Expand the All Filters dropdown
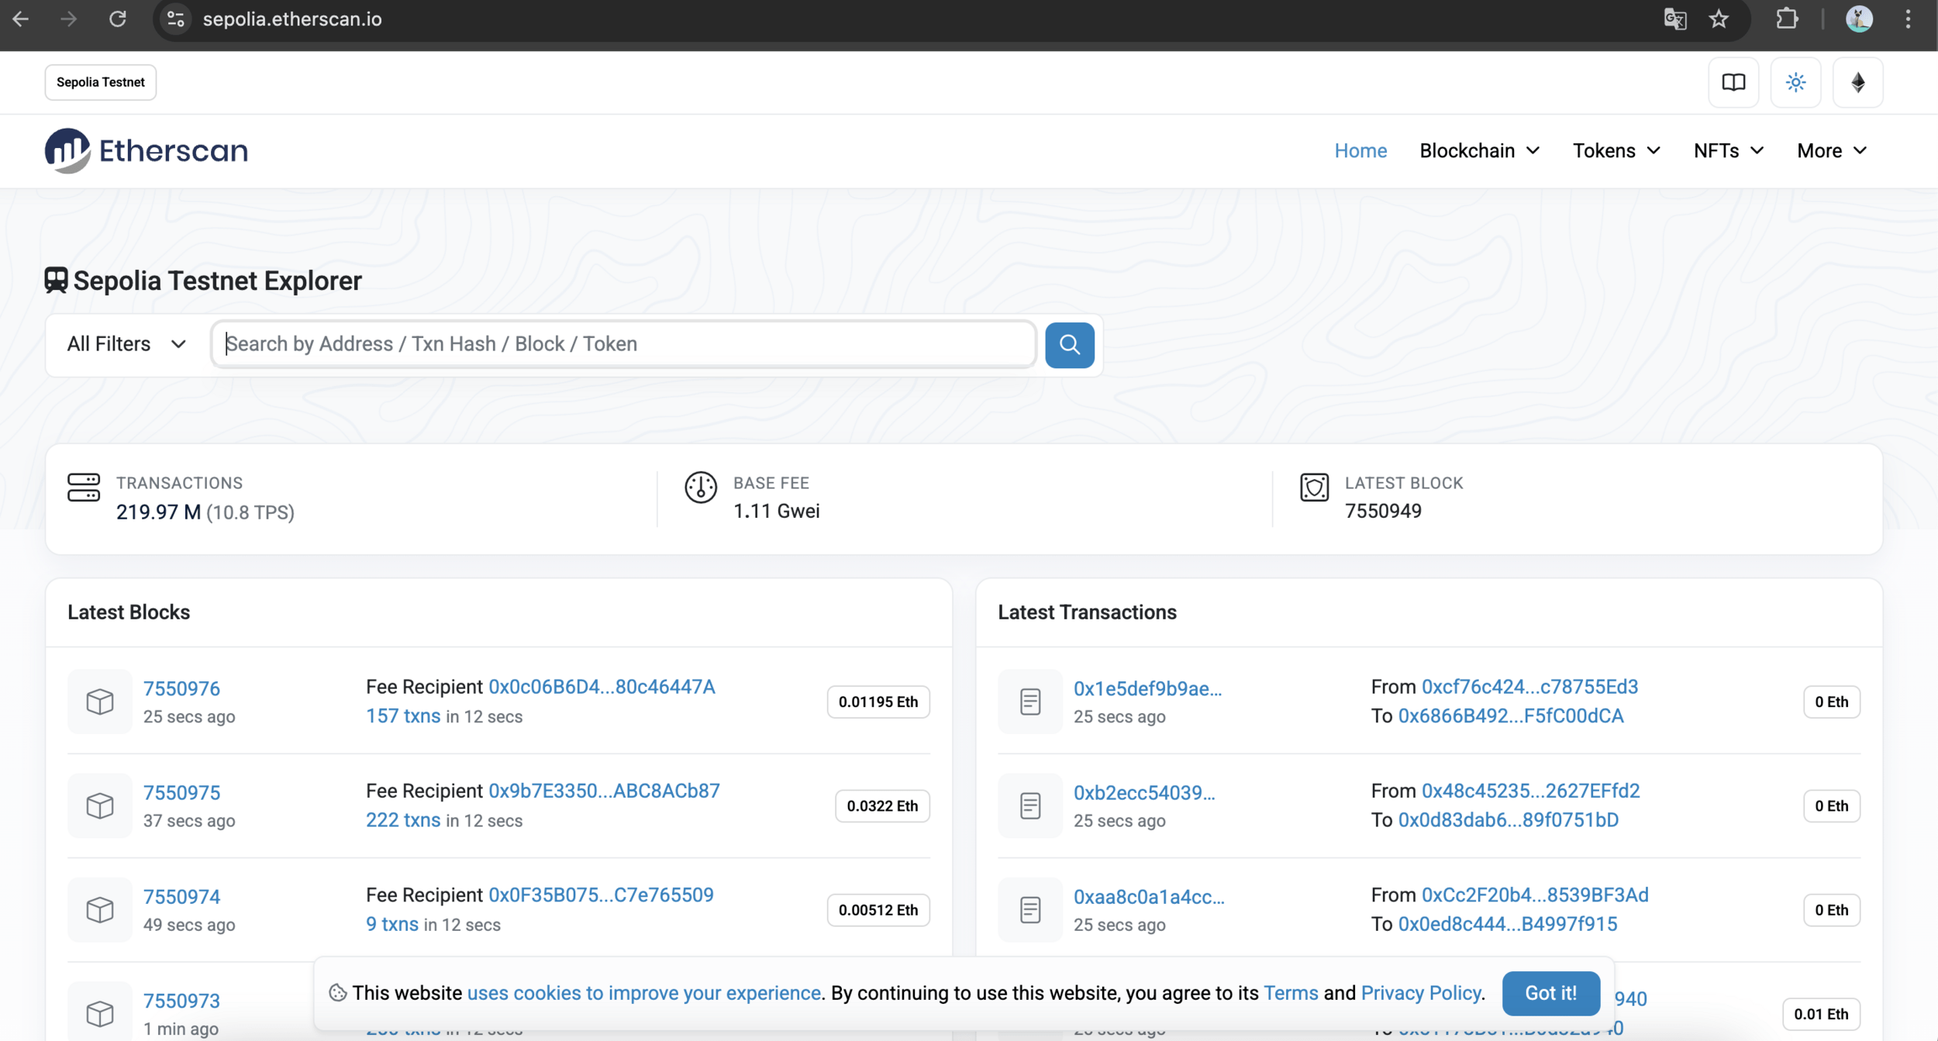 click(x=126, y=344)
